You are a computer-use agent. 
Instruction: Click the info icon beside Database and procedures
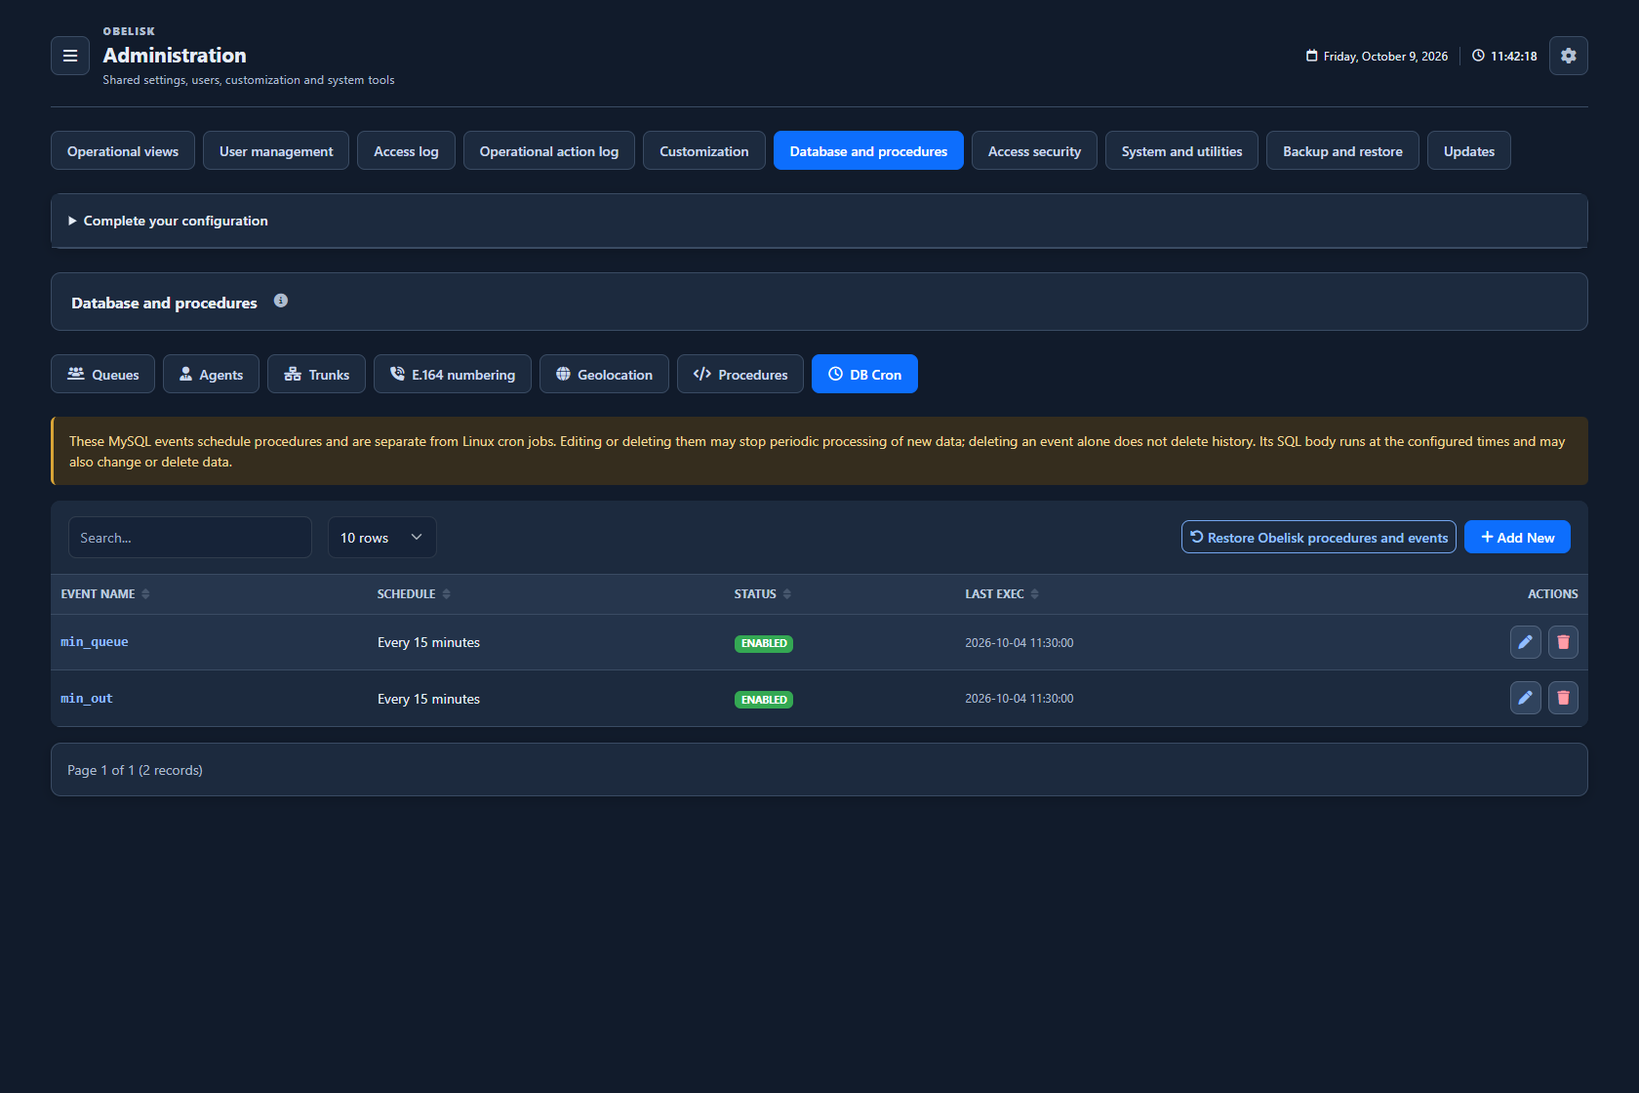(x=281, y=301)
